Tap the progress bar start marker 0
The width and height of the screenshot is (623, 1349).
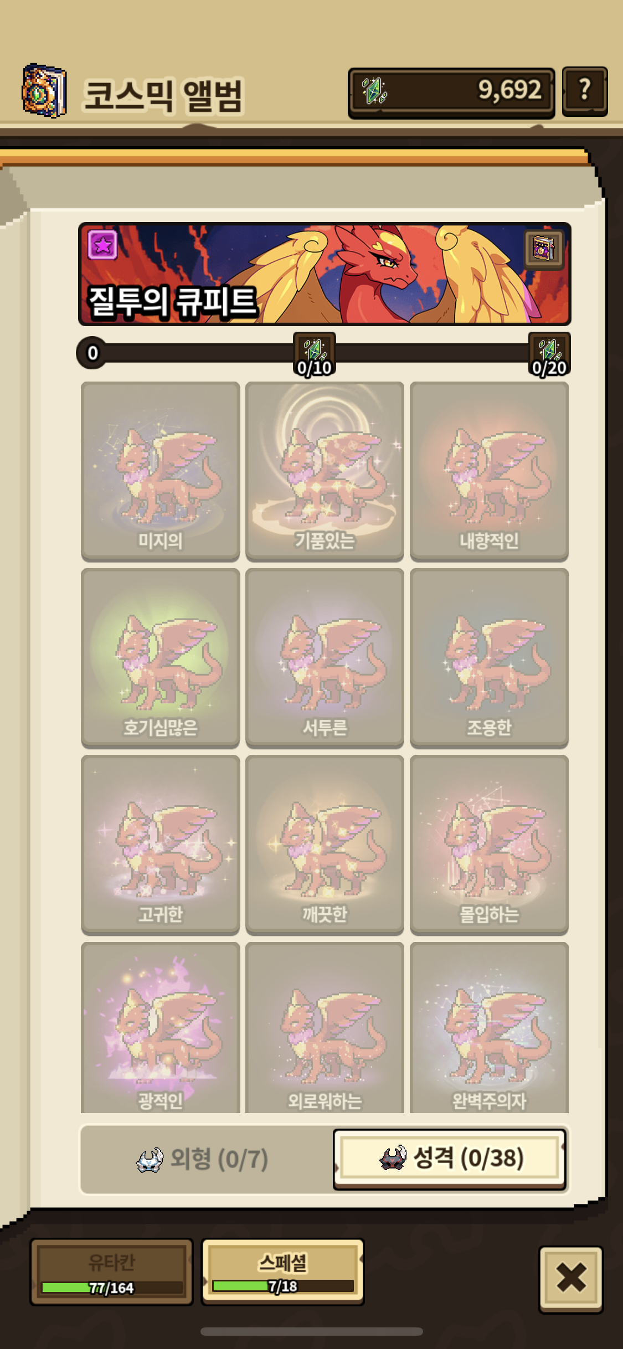[92, 353]
